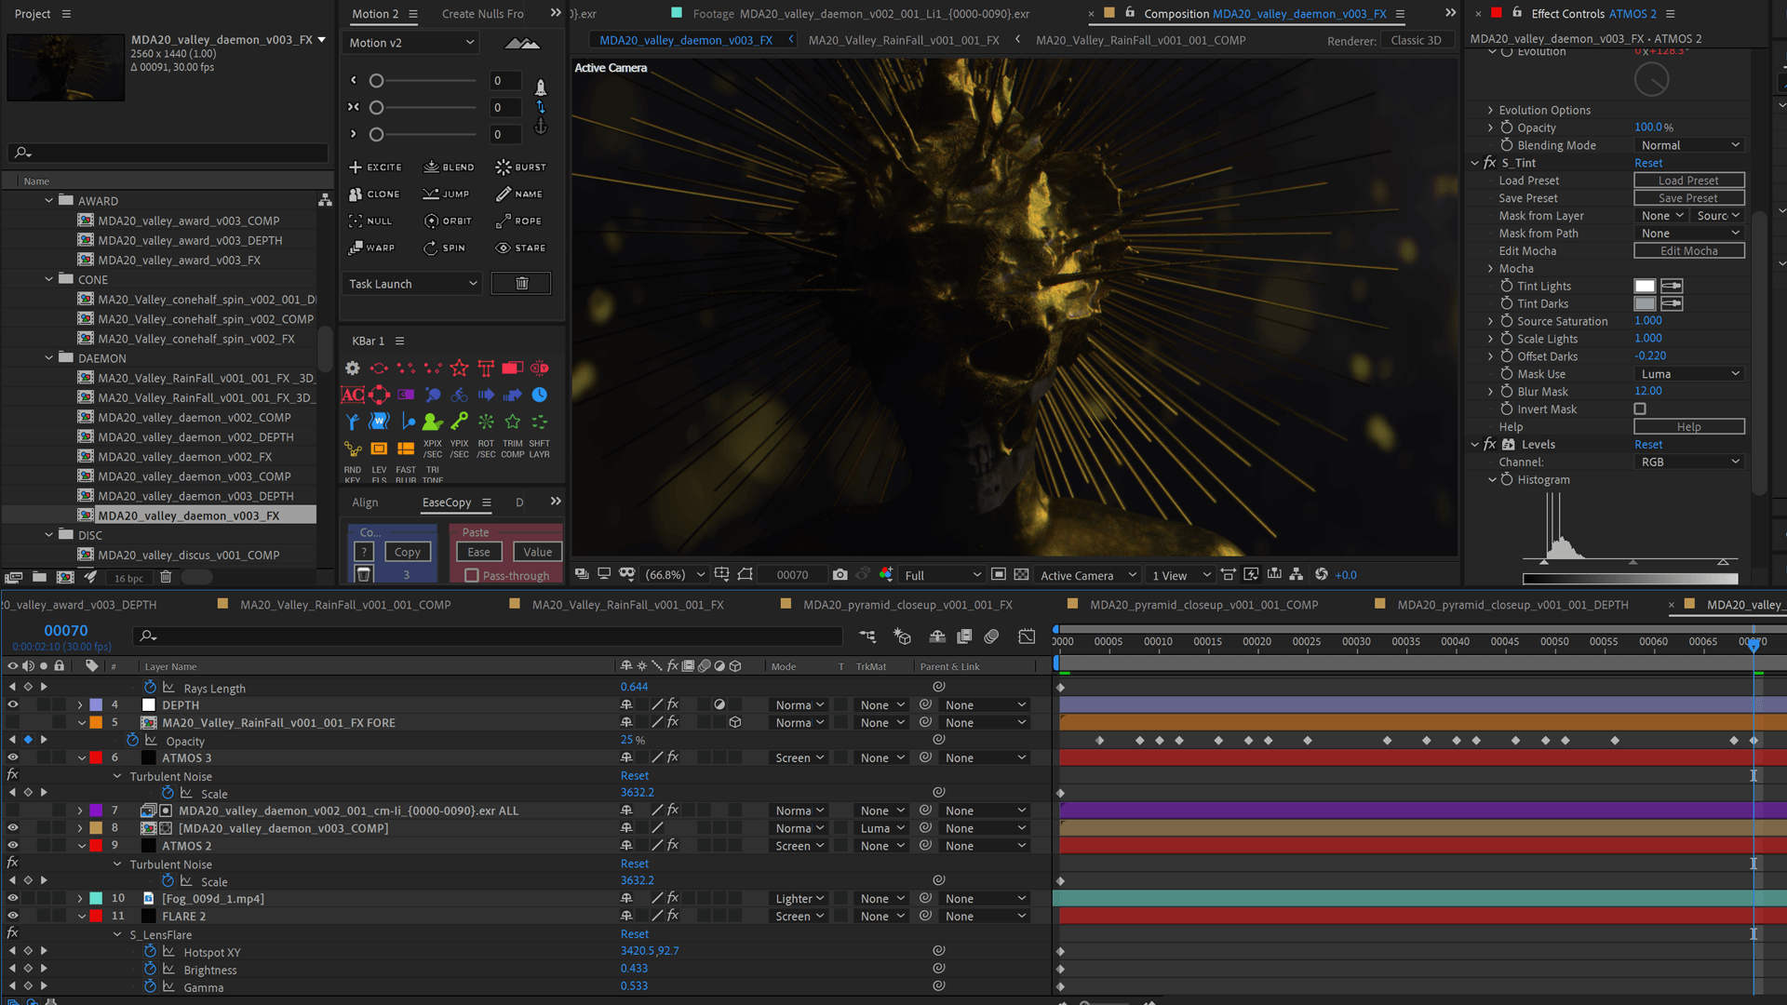Toggle visibility of FLARE 2 layer
The width and height of the screenshot is (1787, 1005).
11,916
